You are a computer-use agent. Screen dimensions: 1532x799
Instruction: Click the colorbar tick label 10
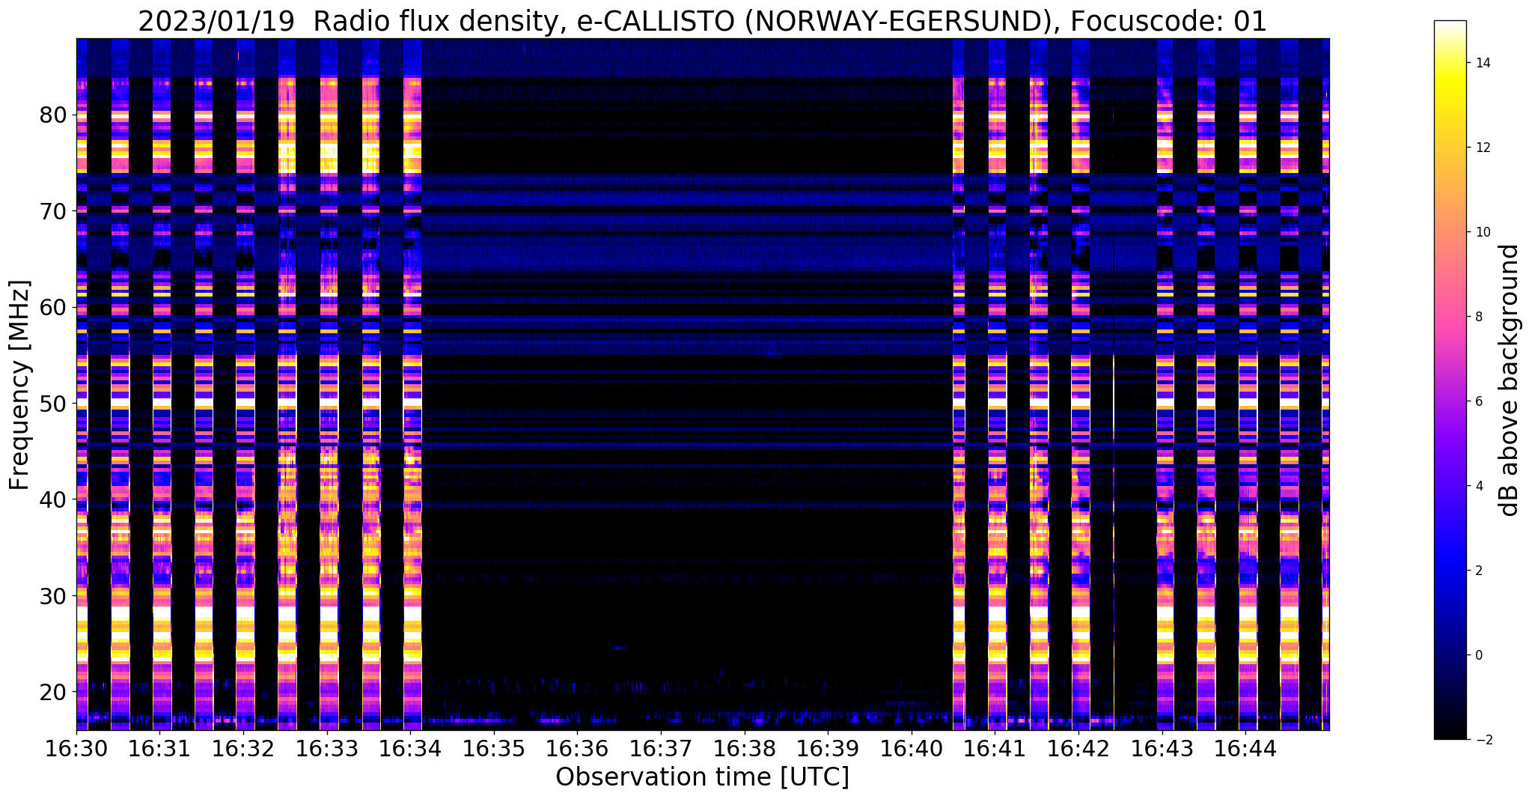[1482, 232]
